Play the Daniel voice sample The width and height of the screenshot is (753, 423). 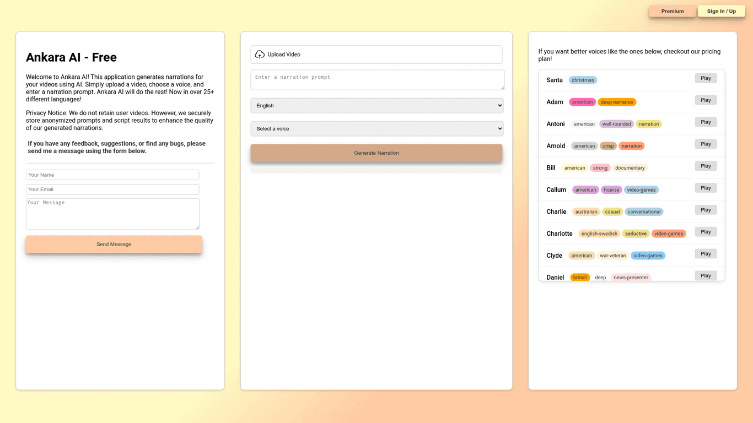click(x=705, y=275)
